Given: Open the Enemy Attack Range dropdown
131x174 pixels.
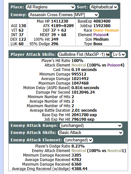Looking at the screenshot, I should pos(91,126).
